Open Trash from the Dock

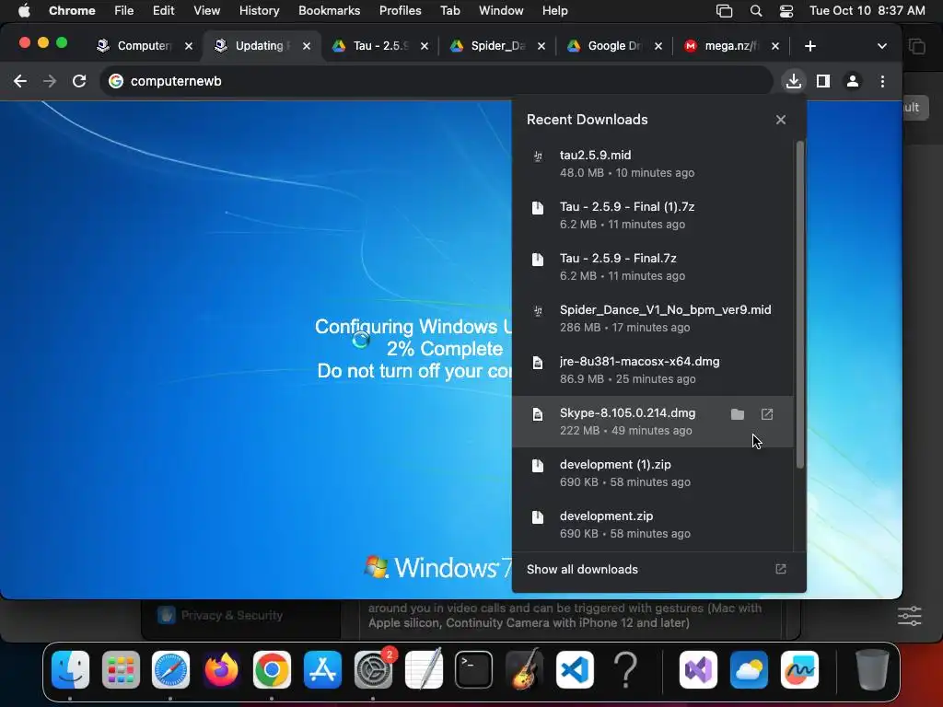click(872, 670)
